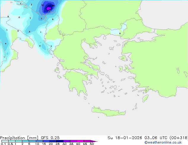Open the weatheronline.co.uk copyright link
The width and height of the screenshot is (188, 145).
pos(163,142)
